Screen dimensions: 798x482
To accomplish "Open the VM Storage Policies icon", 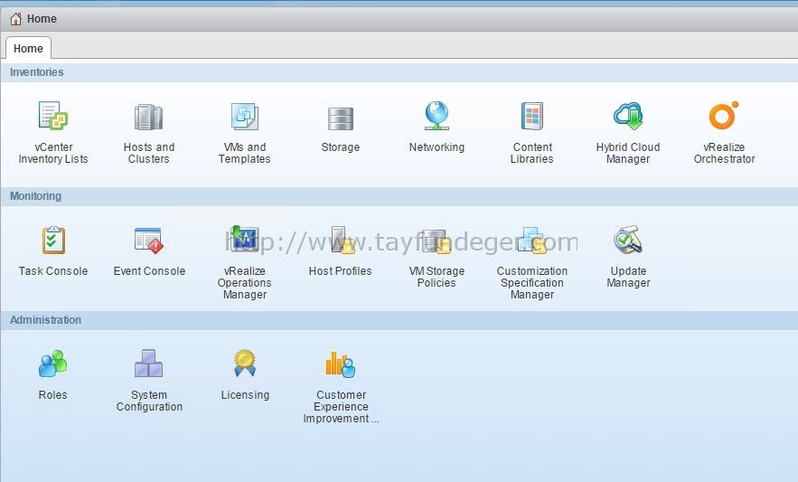I will [437, 241].
